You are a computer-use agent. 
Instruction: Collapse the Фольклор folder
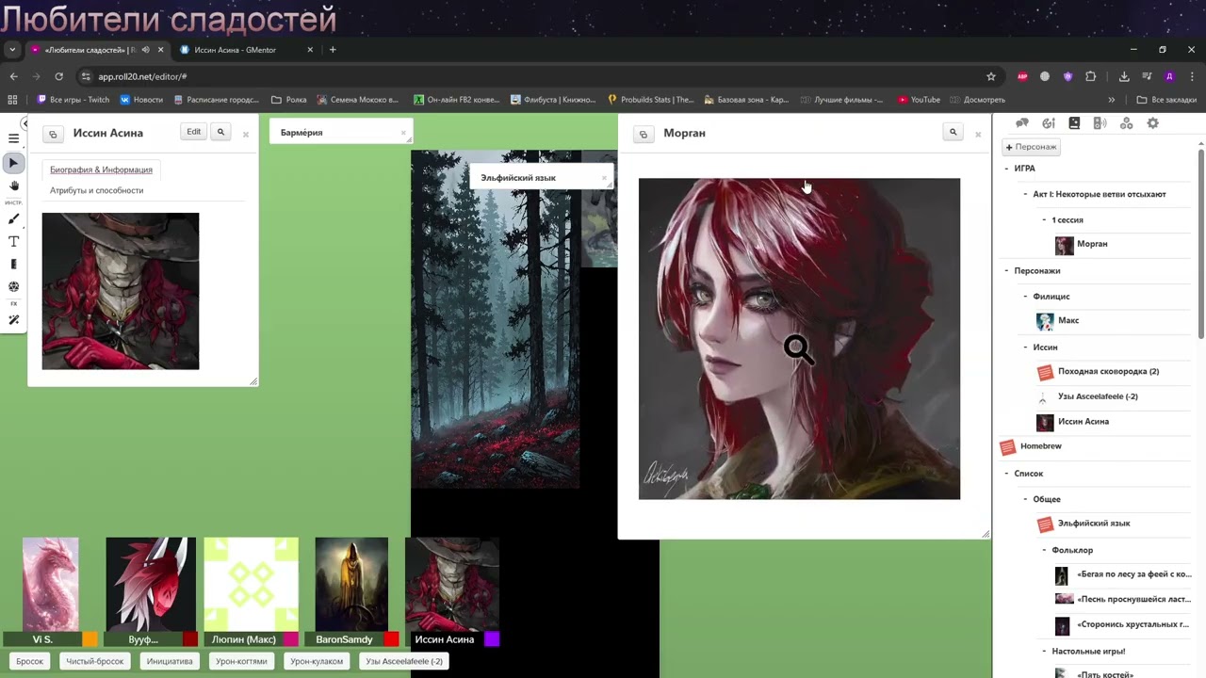click(x=1044, y=550)
